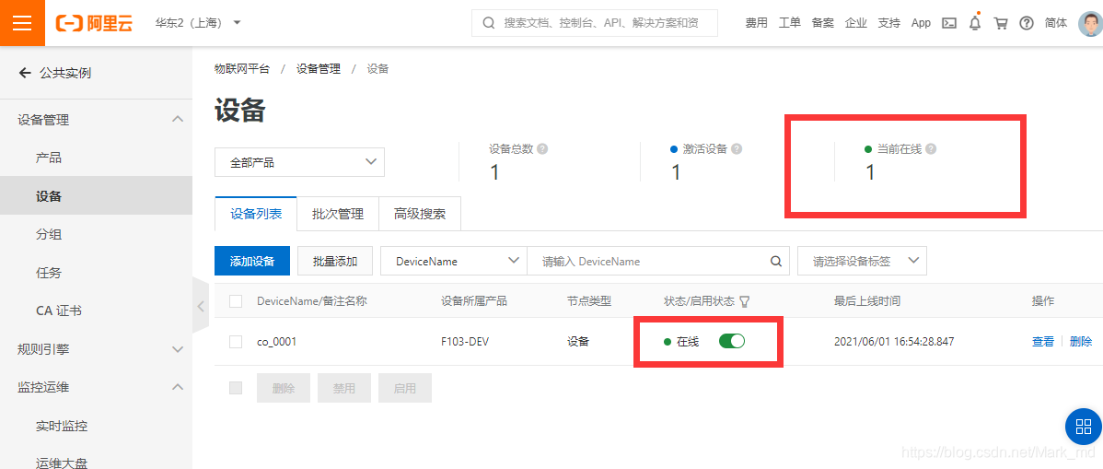Image resolution: width=1103 pixels, height=469 pixels.
Task: Open the DeviceName search-type dropdown
Action: click(454, 262)
